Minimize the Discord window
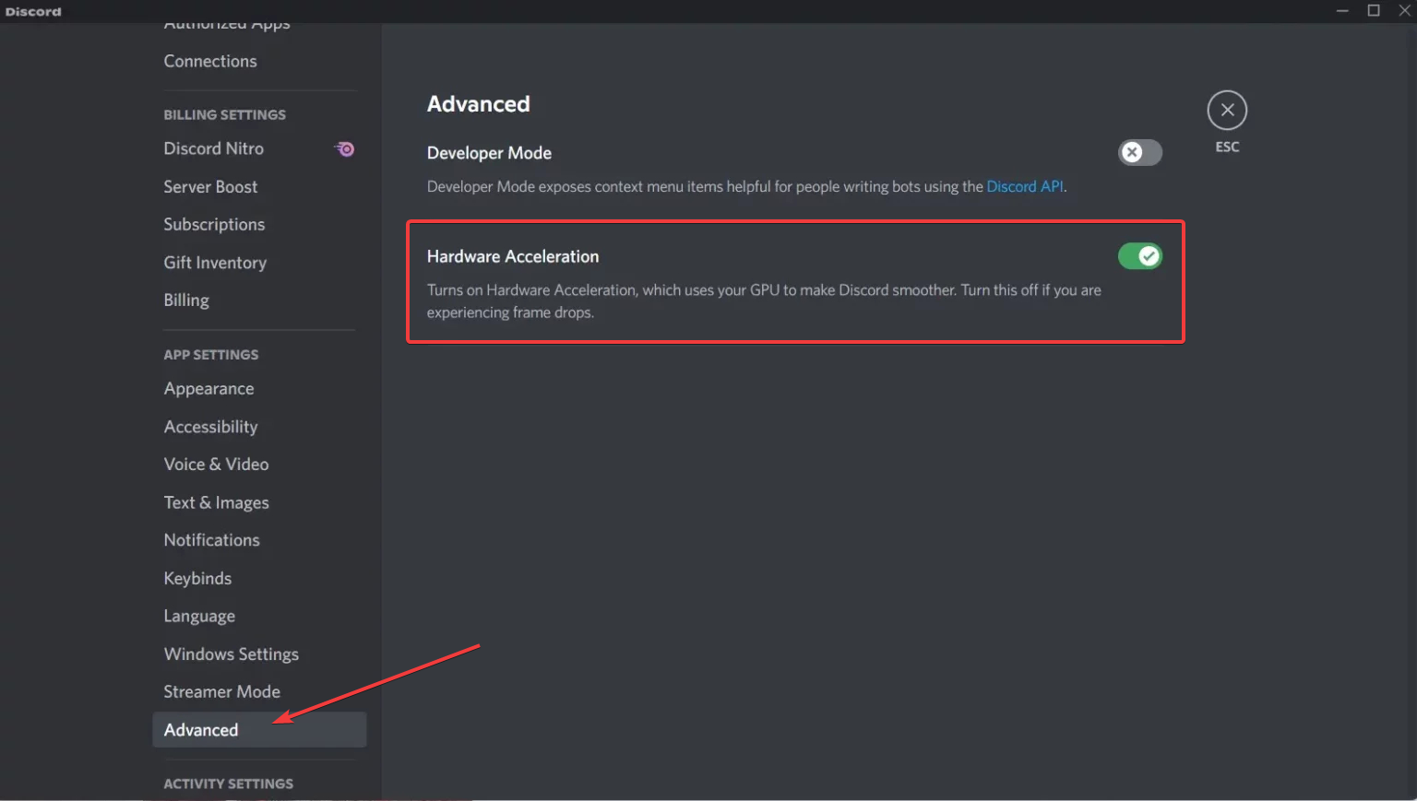This screenshot has width=1417, height=801. pyautogui.click(x=1342, y=10)
